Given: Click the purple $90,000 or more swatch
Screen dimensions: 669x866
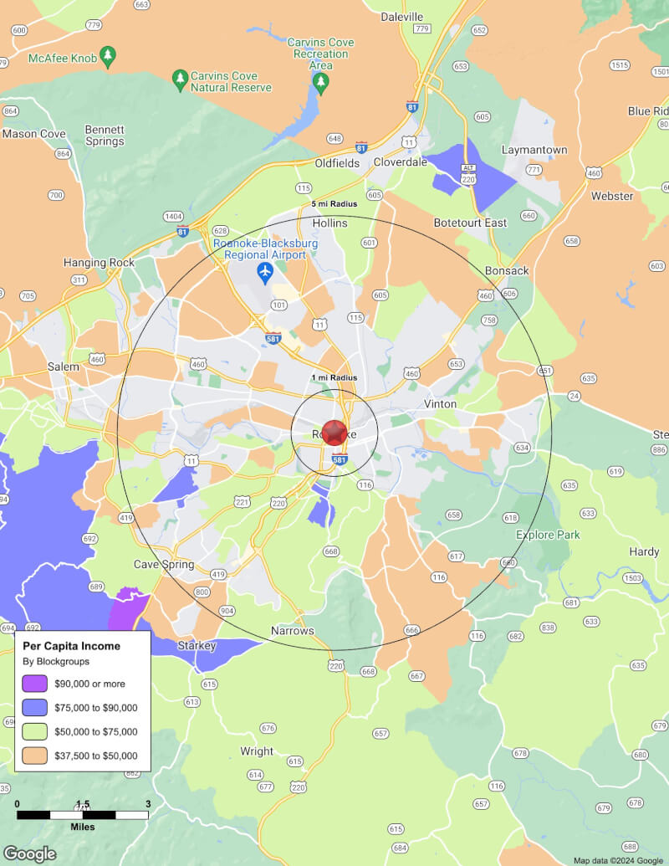Looking at the screenshot, I should [x=35, y=684].
